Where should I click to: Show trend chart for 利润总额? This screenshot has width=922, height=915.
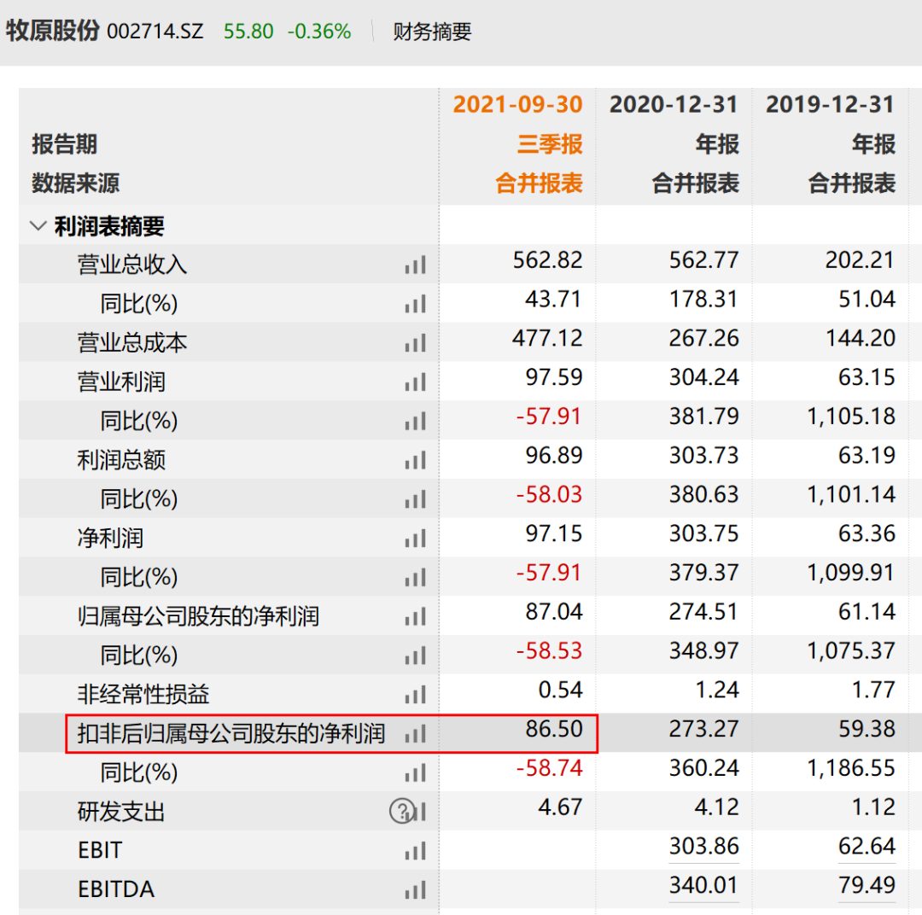coord(415,461)
